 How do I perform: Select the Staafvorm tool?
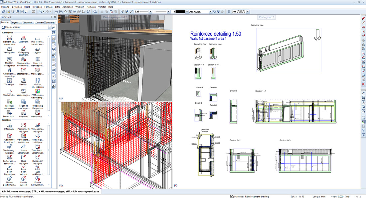click(23, 39)
